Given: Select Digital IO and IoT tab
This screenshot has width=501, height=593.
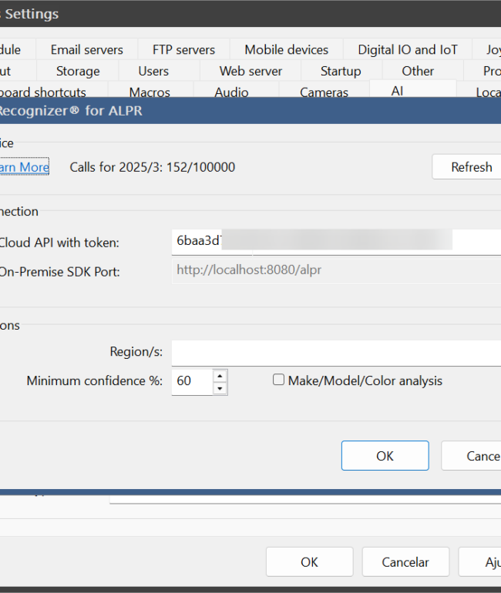Looking at the screenshot, I should tap(408, 49).
